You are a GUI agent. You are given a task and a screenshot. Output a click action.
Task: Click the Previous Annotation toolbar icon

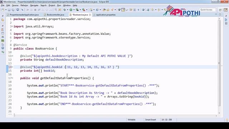(159, 10)
